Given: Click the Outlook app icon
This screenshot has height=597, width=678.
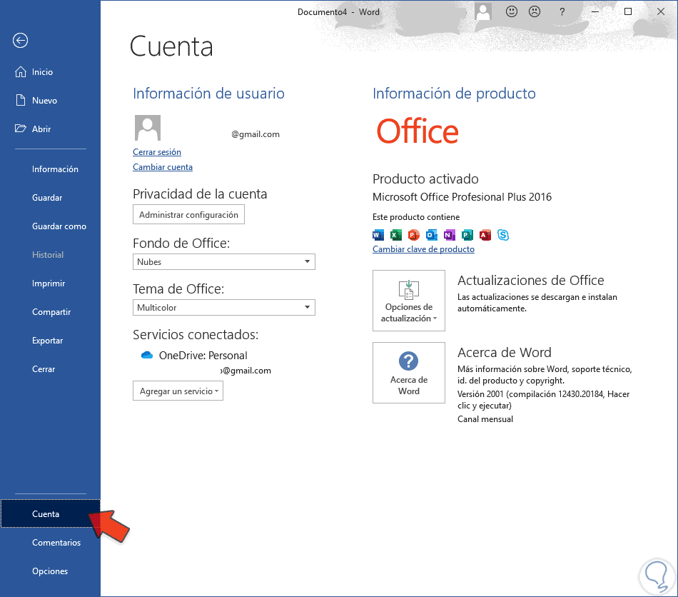Looking at the screenshot, I should point(432,235).
